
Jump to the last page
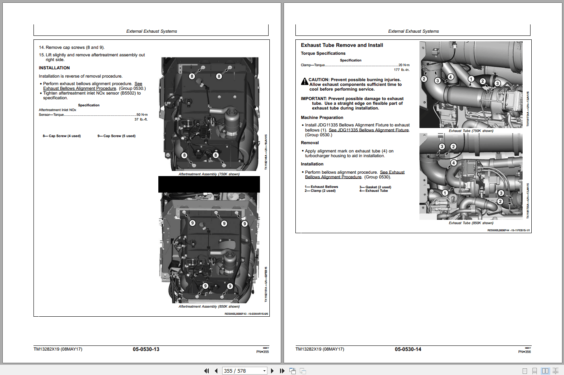[x=282, y=371]
